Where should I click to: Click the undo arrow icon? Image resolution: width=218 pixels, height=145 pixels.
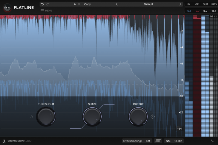(42, 4)
